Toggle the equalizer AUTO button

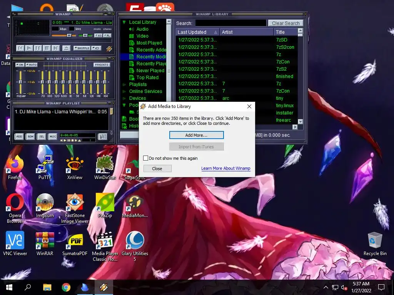pos(32,65)
